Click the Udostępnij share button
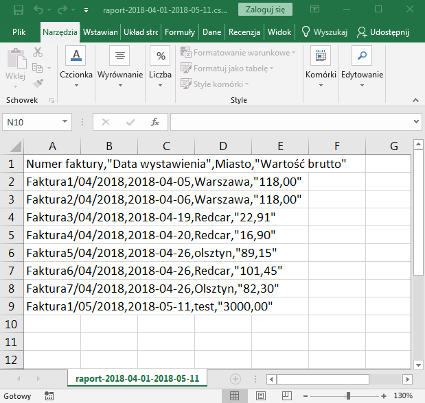Screen dimensions: 425x403 382,32
